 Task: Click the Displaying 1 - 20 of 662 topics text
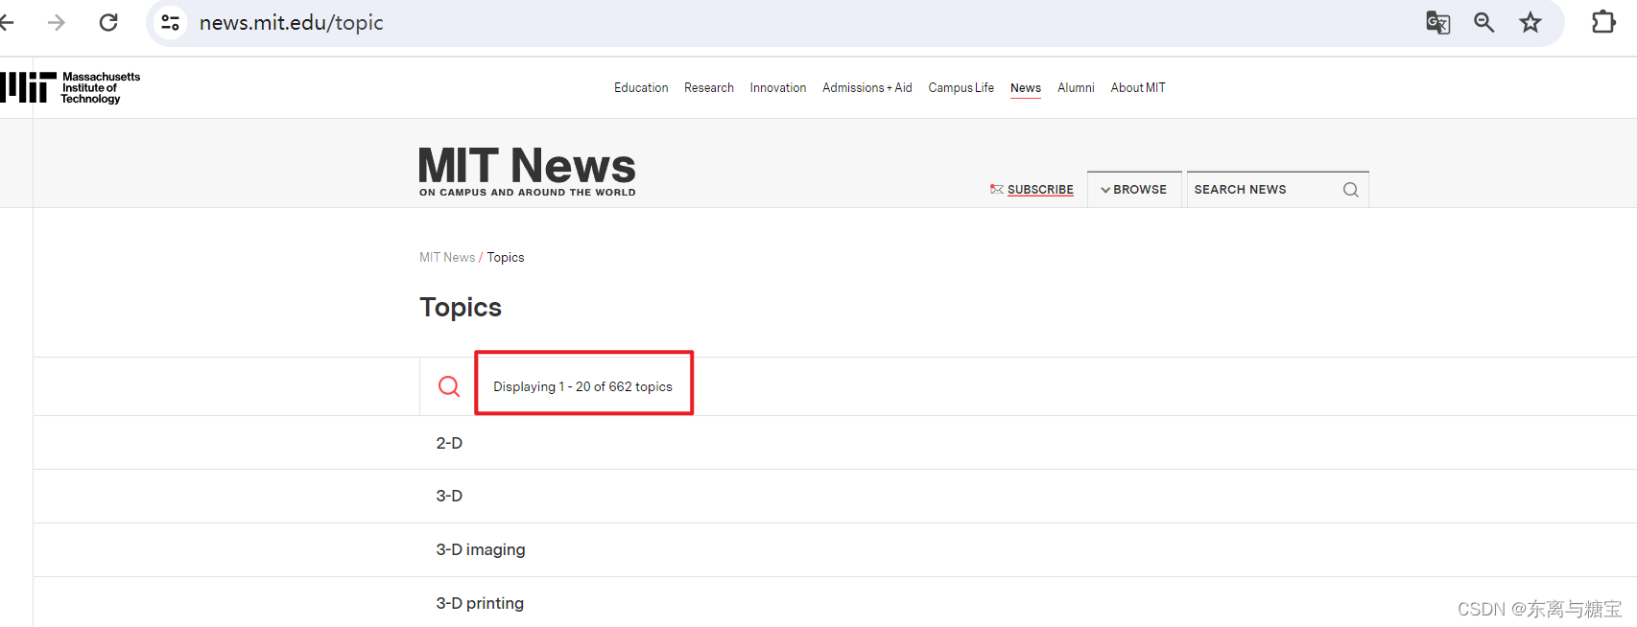coord(582,386)
